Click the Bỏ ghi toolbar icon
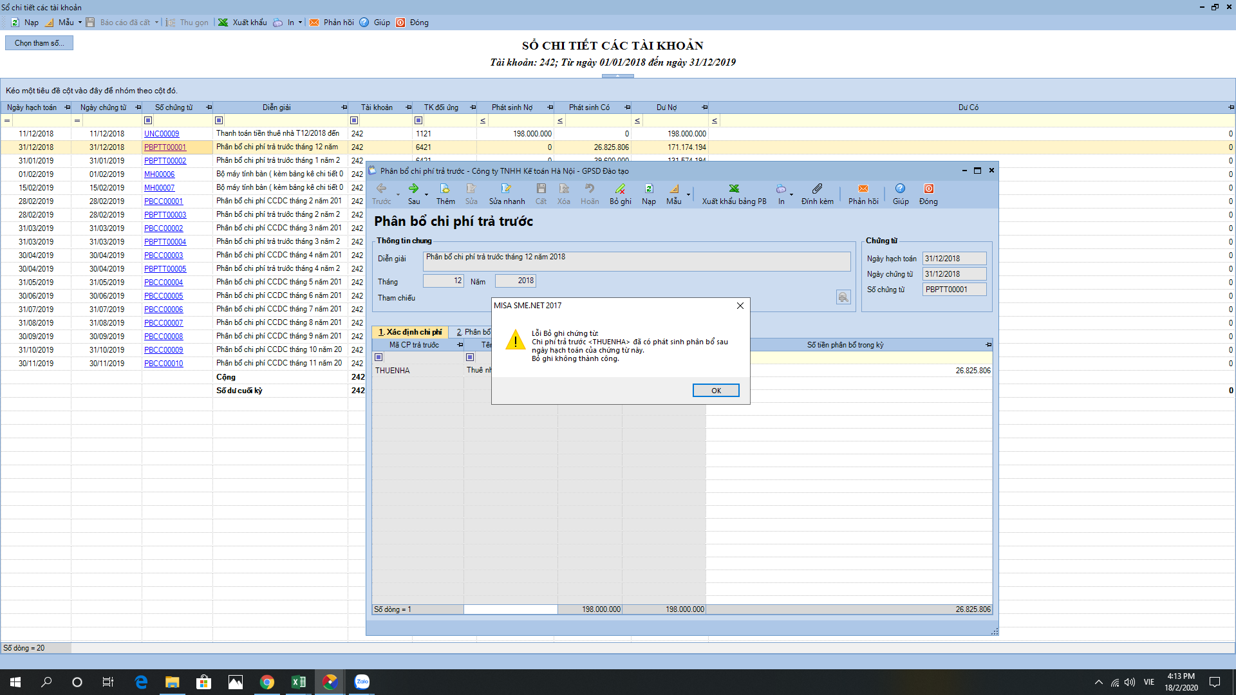 pos(620,189)
